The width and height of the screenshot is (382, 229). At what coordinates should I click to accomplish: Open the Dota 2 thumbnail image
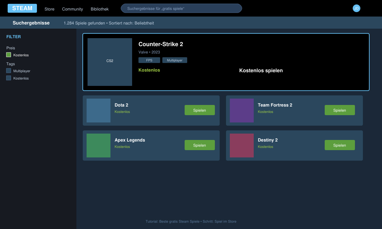[x=98, y=110]
